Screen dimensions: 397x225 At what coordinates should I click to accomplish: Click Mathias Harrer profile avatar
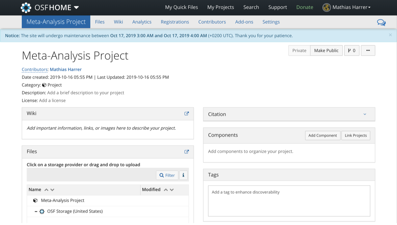(x=326, y=7)
